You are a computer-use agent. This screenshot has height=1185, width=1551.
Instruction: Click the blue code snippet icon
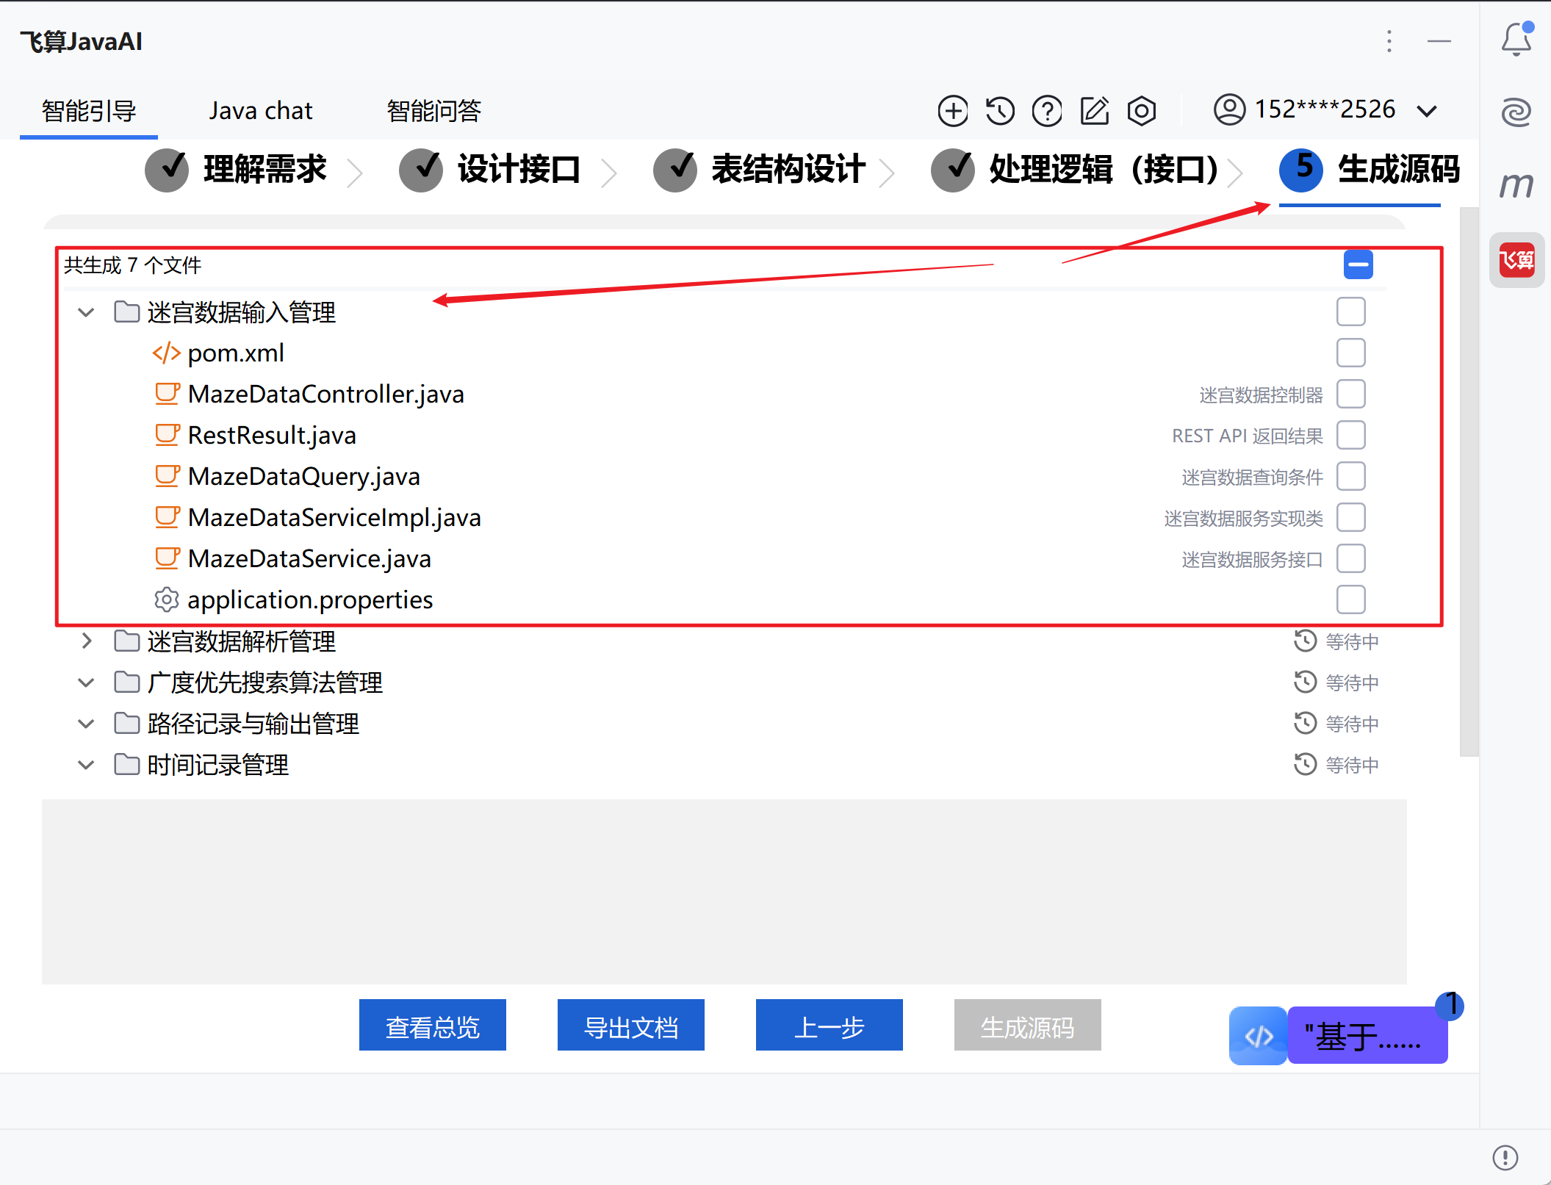tap(1258, 1035)
